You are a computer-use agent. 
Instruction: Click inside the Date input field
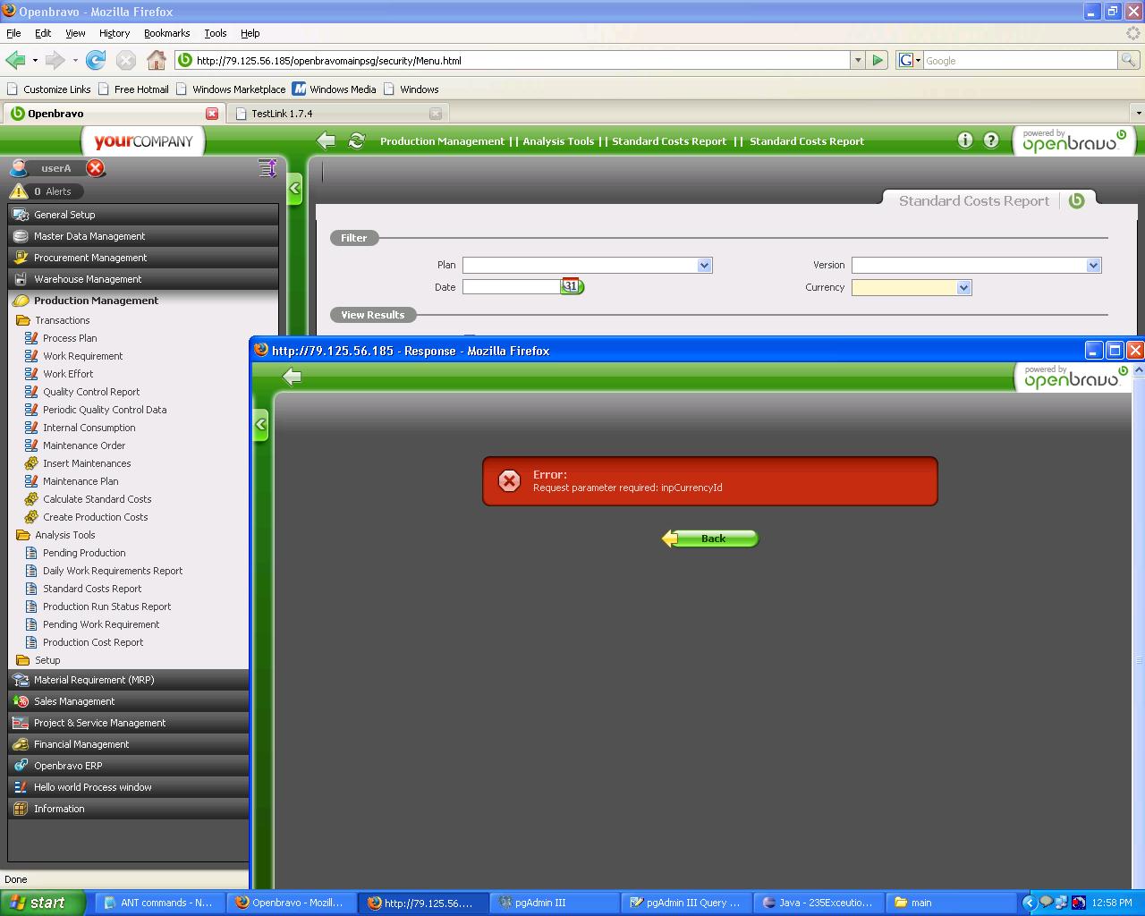point(511,287)
